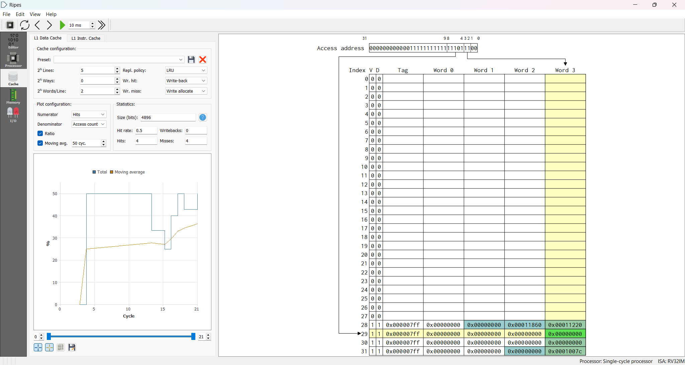Switch to L1 Instr. Cache tab
This screenshot has height=365, width=685.
coord(86,38)
